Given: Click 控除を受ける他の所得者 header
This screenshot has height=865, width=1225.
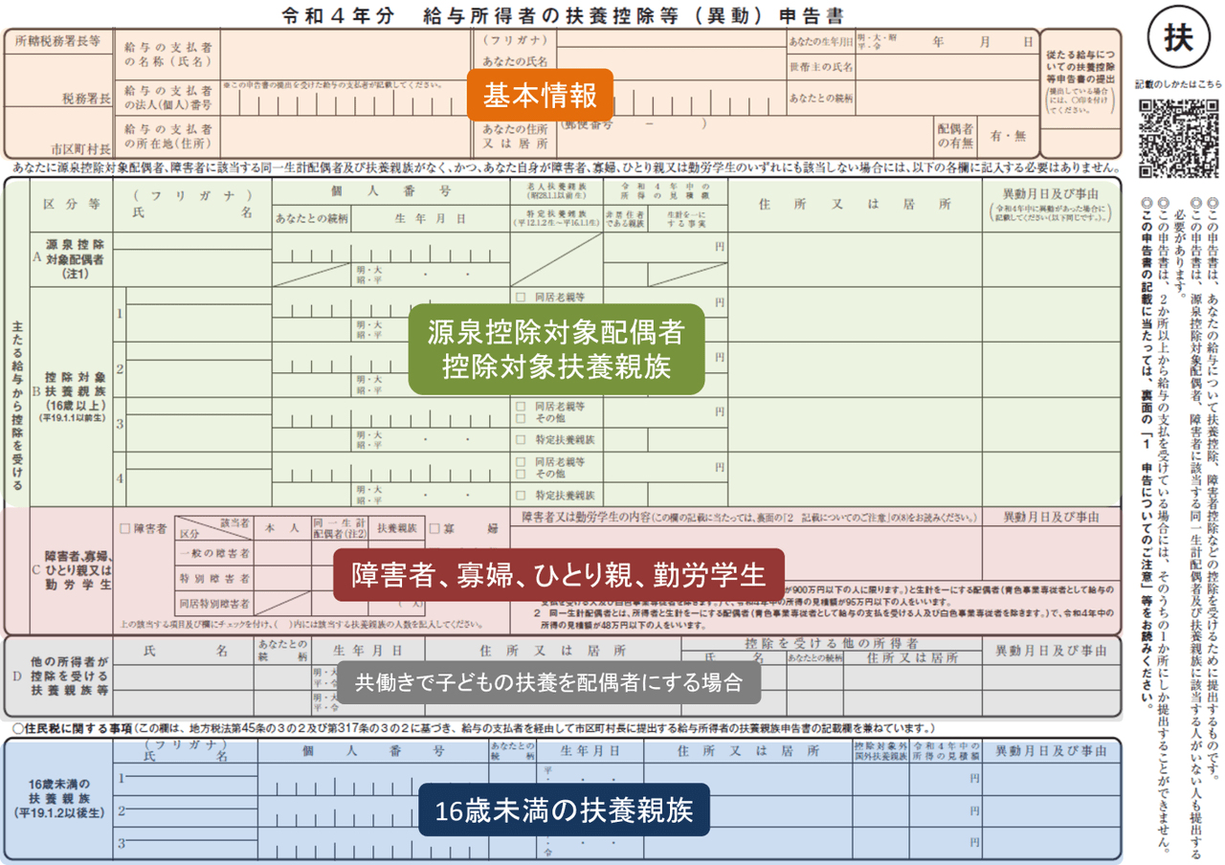Looking at the screenshot, I should coord(831,643).
